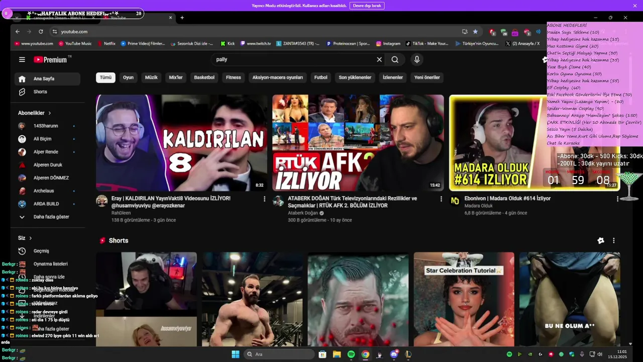
Task: Select the Son yüklenenler chip
Action: pyautogui.click(x=355, y=77)
